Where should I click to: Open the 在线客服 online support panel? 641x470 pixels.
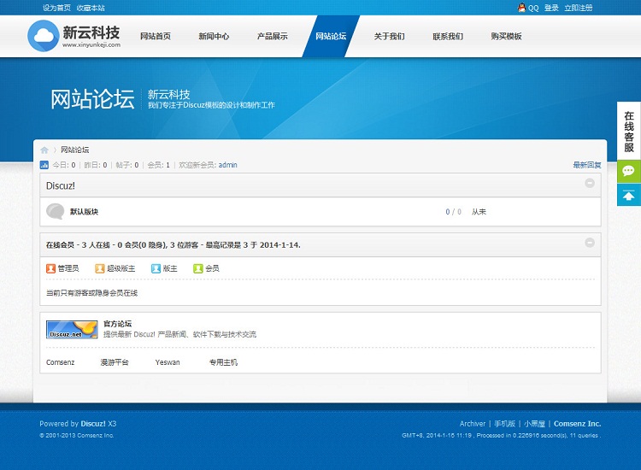pos(629,132)
